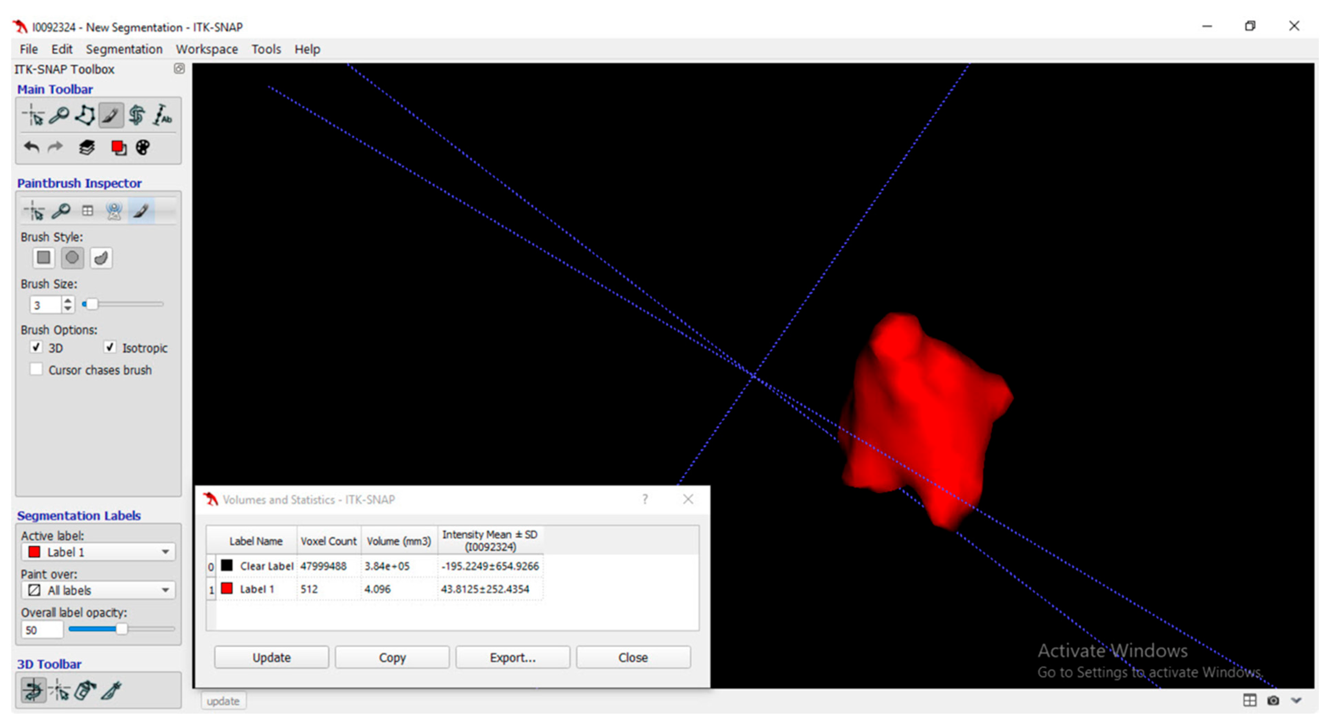Select the 3D scalpel tool
The width and height of the screenshot is (1326, 723).
coord(111,690)
